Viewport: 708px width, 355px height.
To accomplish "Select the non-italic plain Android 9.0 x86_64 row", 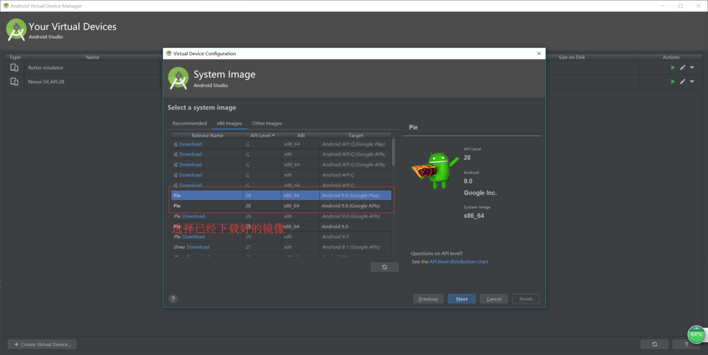I will [281, 226].
